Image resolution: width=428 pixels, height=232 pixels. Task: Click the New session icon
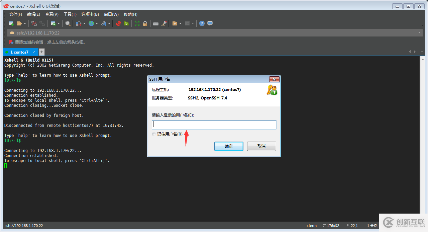(11, 23)
